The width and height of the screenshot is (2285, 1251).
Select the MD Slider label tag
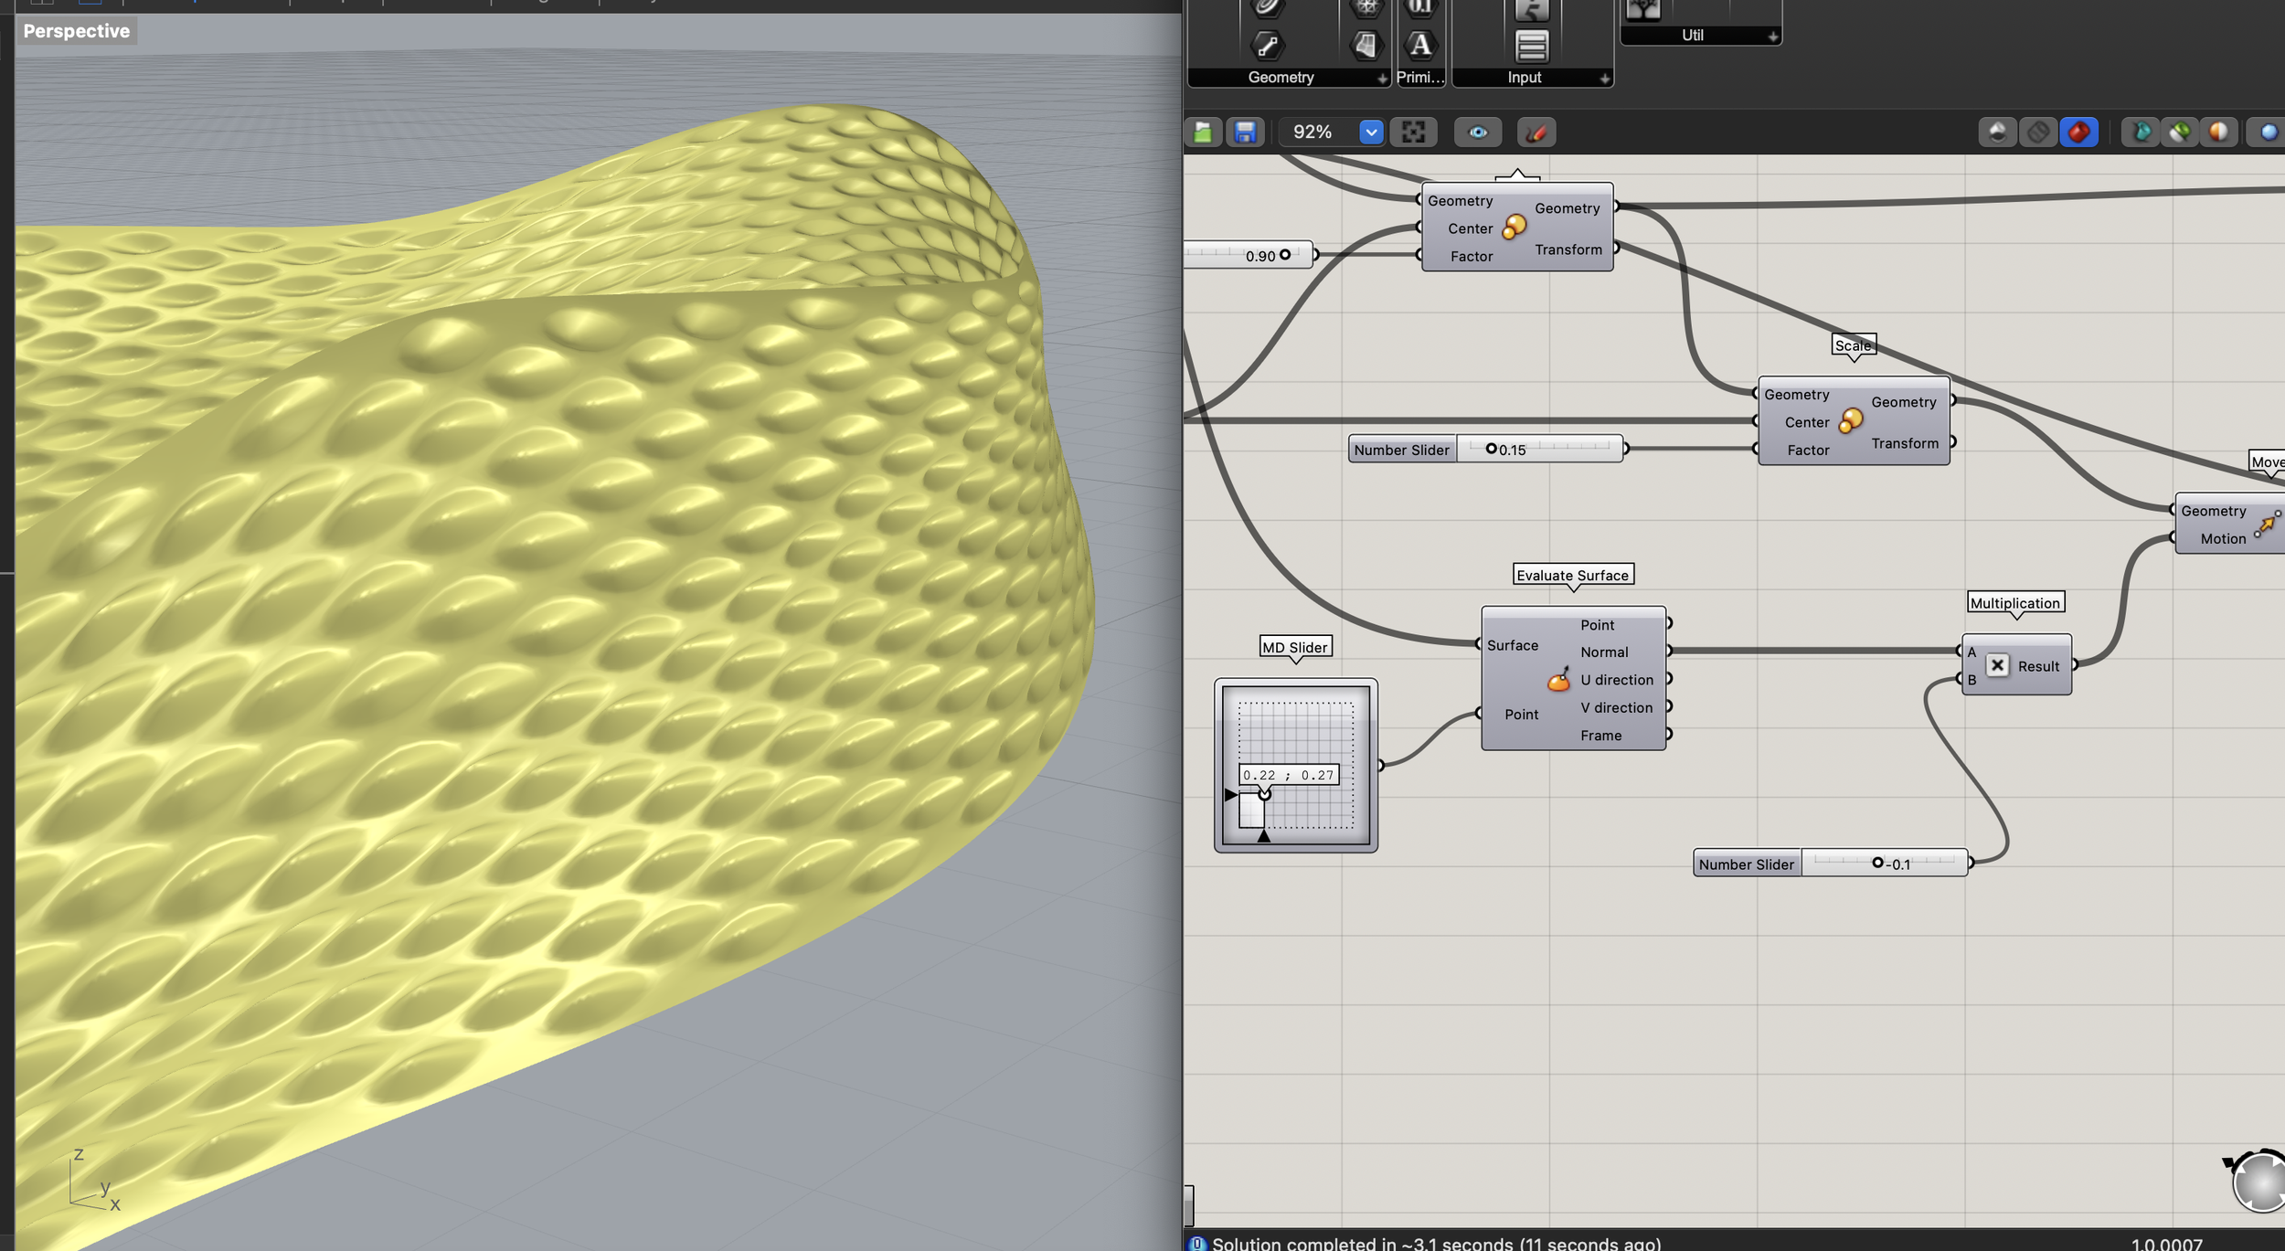click(x=1294, y=647)
